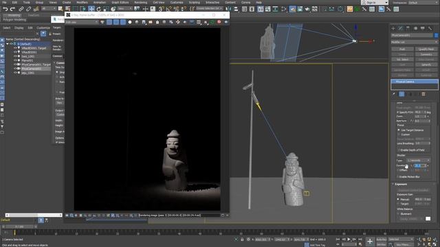Select the Illuminant white balance radio
440x247 pixels.
click(399, 213)
